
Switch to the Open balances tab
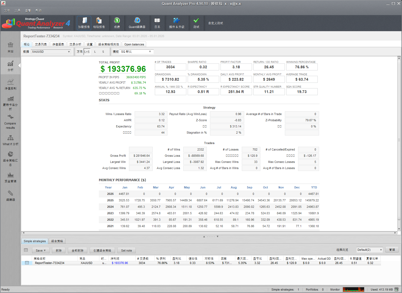pyautogui.click(x=134, y=44)
